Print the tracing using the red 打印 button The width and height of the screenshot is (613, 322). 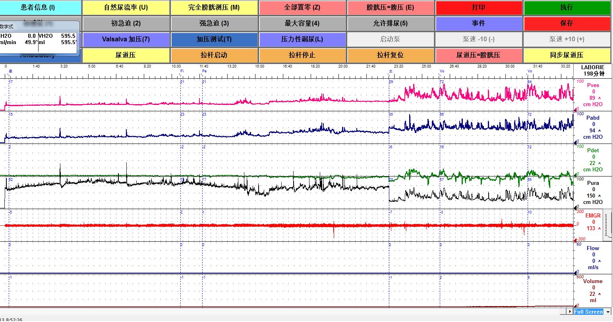coord(479,8)
